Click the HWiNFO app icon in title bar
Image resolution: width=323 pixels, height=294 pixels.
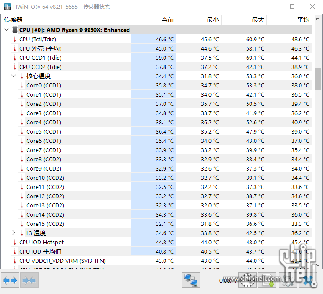pos(7,7)
